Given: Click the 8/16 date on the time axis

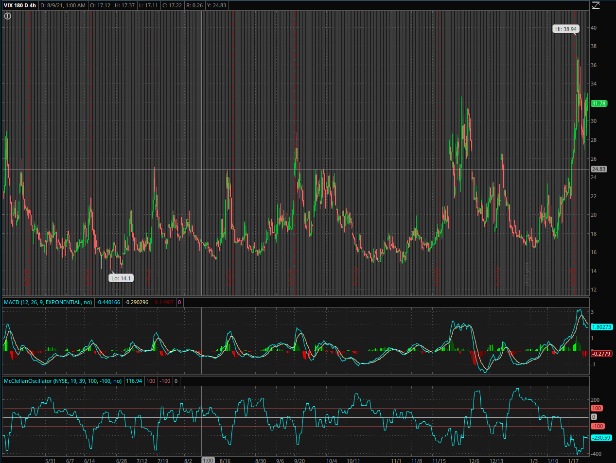Looking at the screenshot, I should point(225,461).
